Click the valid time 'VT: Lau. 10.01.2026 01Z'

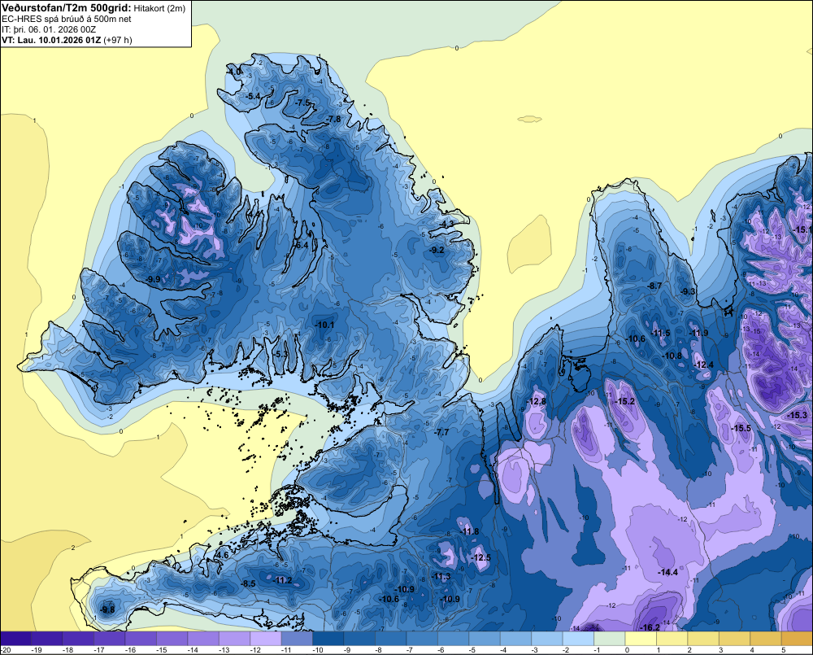tap(52, 40)
